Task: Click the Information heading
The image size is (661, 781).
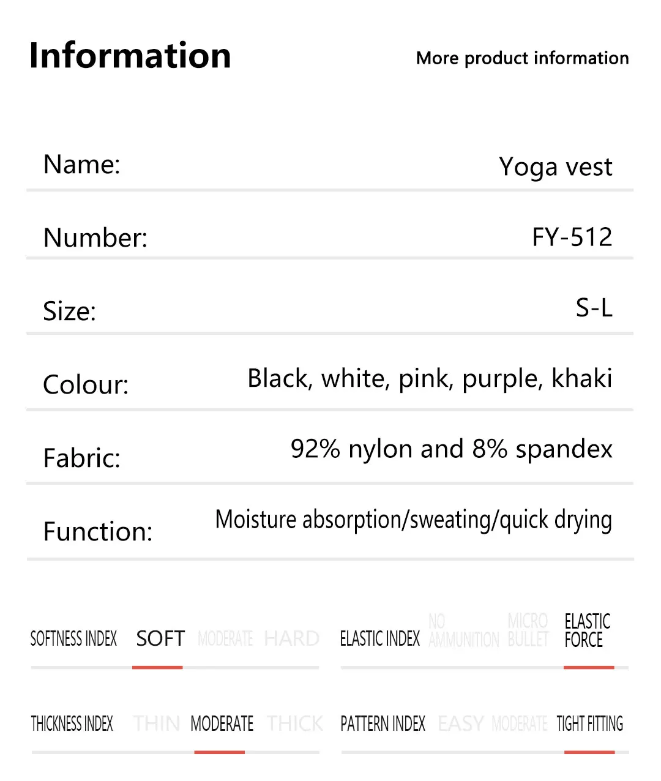Action: coord(130,55)
